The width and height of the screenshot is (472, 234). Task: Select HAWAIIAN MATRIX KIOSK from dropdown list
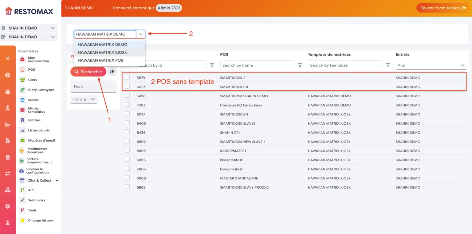pos(110,53)
